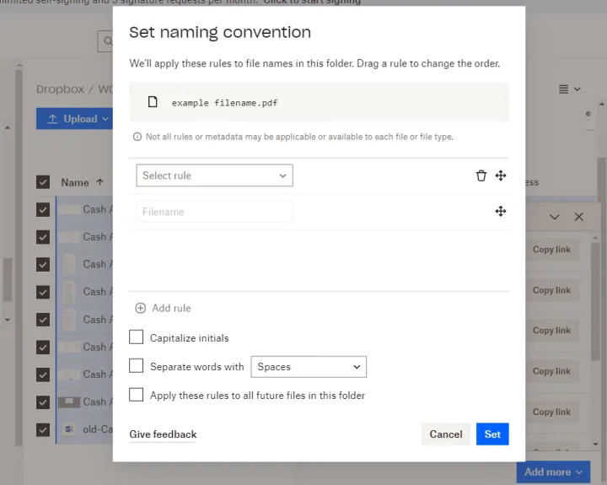Close the background panel with X icon
The image size is (607, 485).
tap(578, 217)
